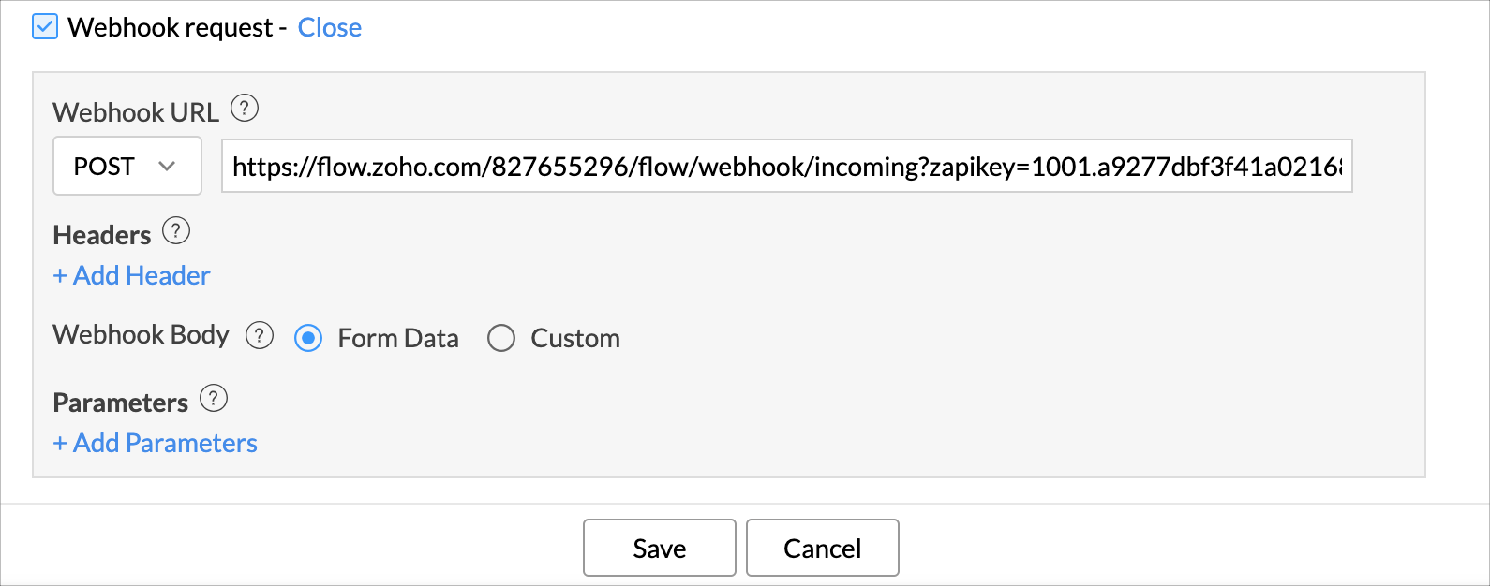Add a new header
Viewport: 1490px width, 586px height.
click(132, 275)
